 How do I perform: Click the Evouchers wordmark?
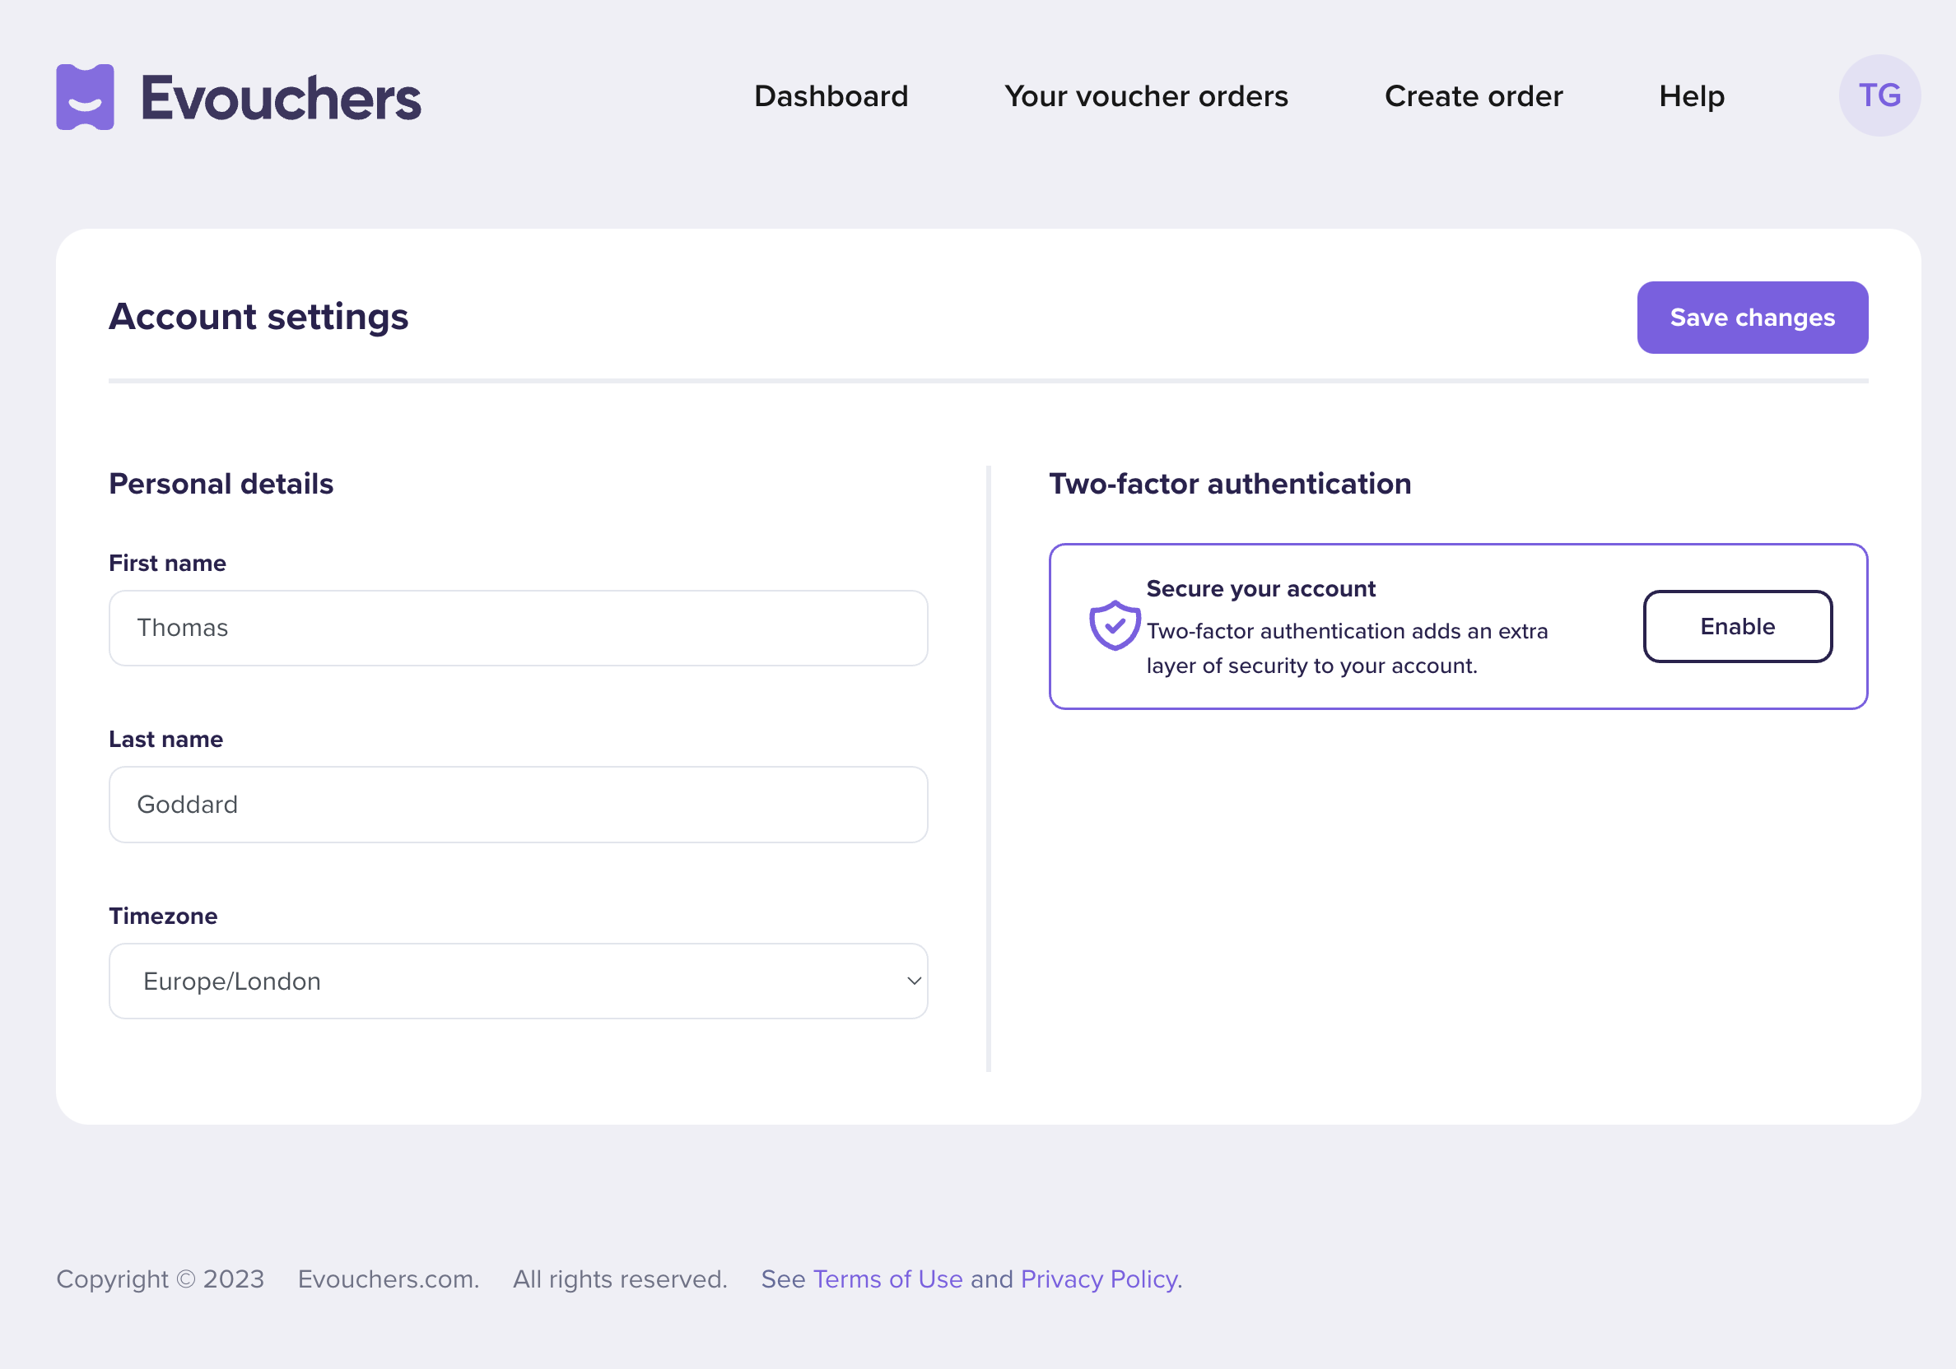pos(281,98)
